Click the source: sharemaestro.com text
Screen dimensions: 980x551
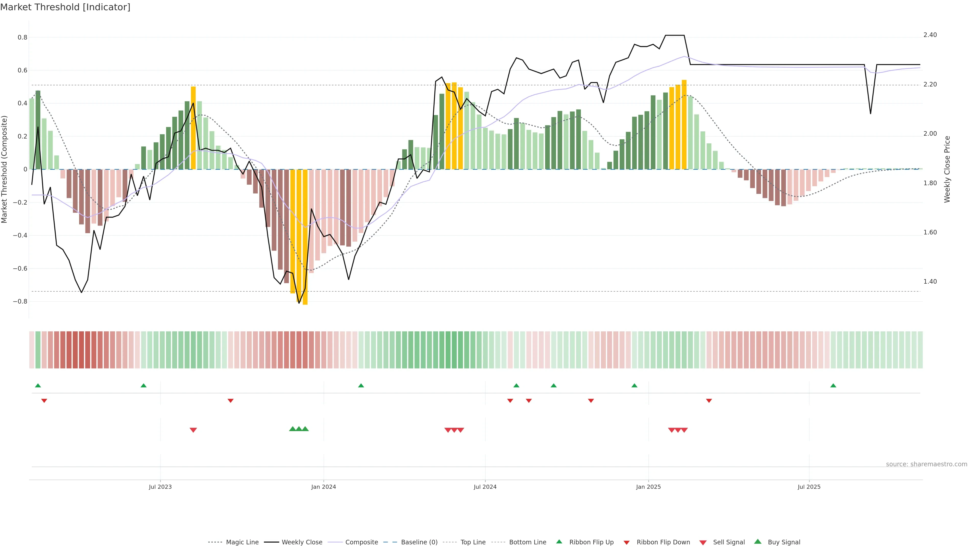(x=926, y=464)
